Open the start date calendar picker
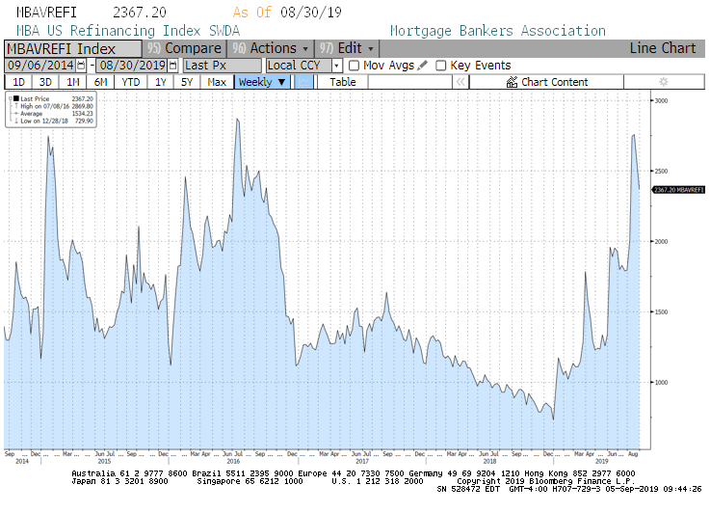The image size is (710, 512). tap(81, 66)
